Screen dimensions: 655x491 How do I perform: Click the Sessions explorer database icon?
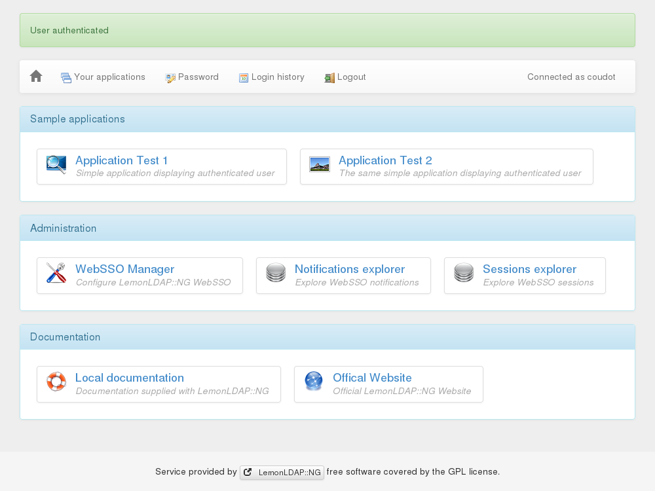tap(464, 272)
